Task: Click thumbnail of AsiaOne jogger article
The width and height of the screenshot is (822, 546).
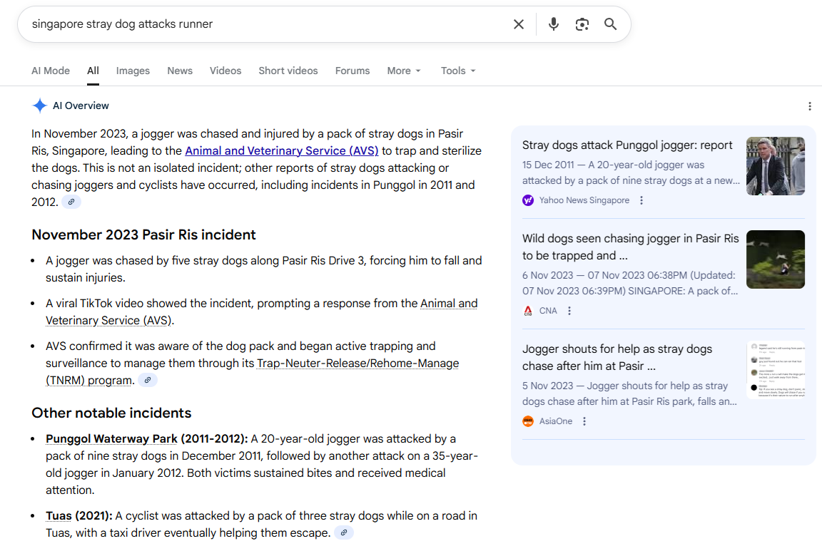Action: tap(776, 370)
